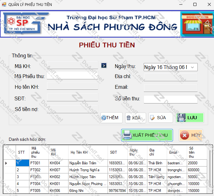Select cell PT002

click(39, 170)
